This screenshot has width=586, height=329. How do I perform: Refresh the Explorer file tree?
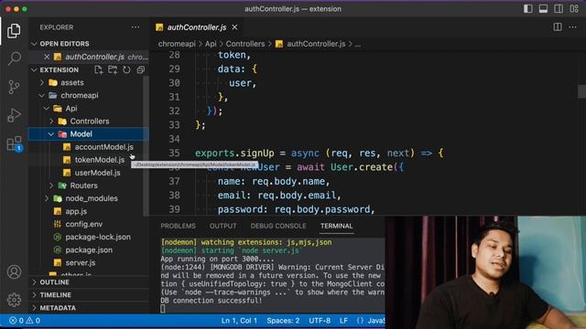pos(126,69)
